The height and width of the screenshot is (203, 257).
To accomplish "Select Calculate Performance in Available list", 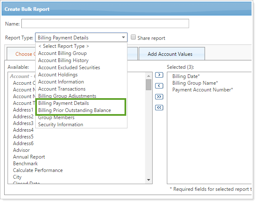I will coord(38,170).
